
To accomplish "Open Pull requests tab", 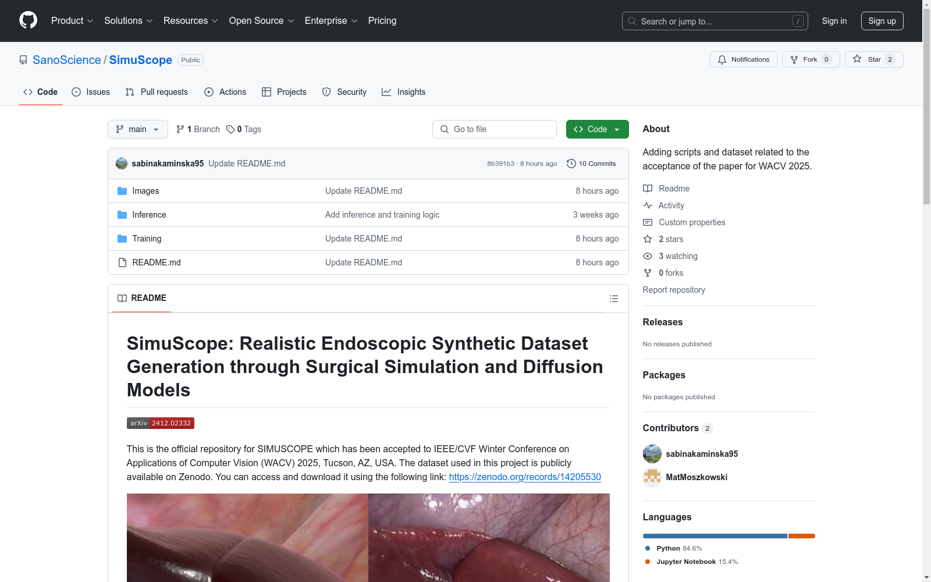I will [157, 92].
